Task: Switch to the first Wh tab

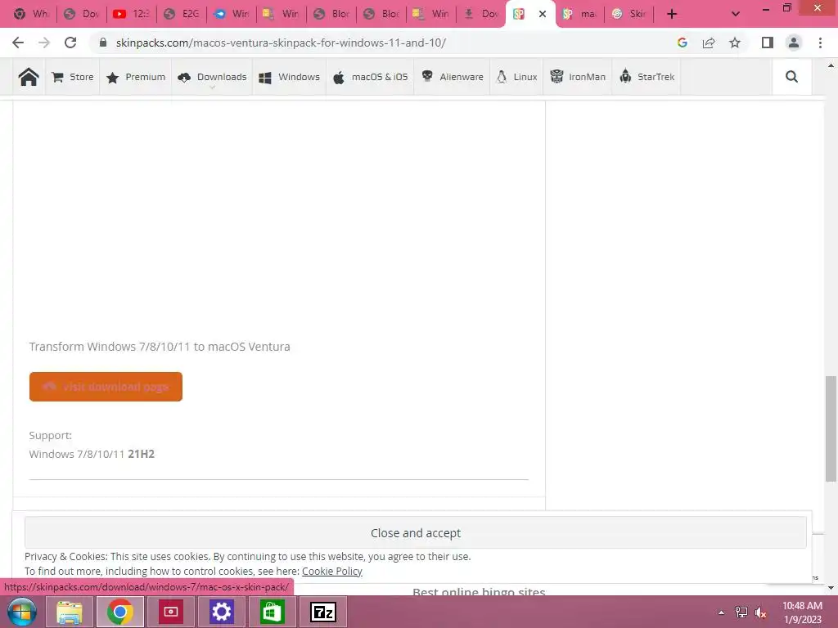Action: coord(31,14)
